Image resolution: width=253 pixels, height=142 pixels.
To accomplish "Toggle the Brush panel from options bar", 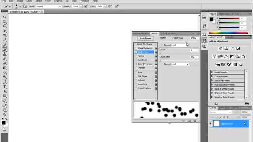I will 25,6.
